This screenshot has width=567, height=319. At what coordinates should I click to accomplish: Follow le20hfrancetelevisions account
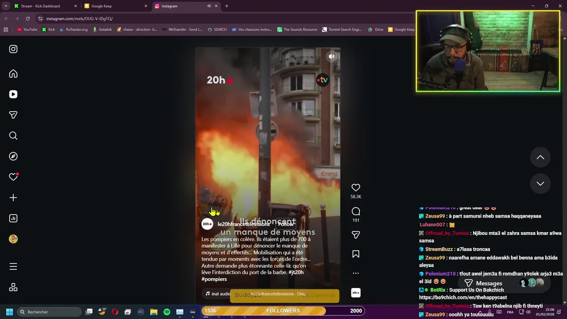[286, 224]
